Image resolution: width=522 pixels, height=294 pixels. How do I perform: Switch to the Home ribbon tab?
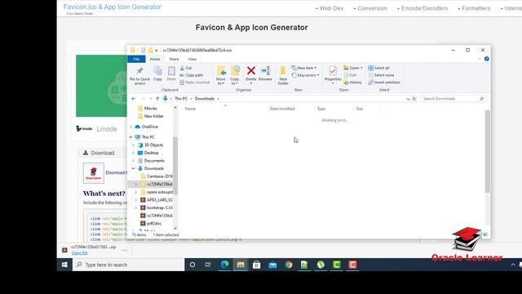click(x=155, y=59)
